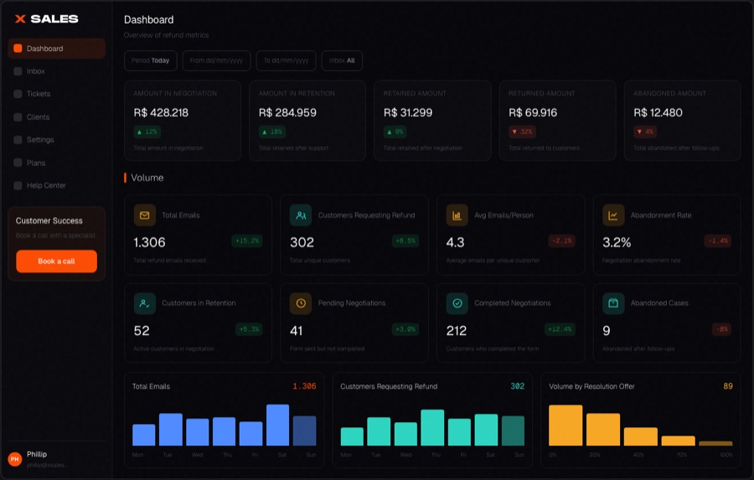The image size is (754, 480).
Task: Click the 18% badge under Amount in Retention
Action: 272,132
